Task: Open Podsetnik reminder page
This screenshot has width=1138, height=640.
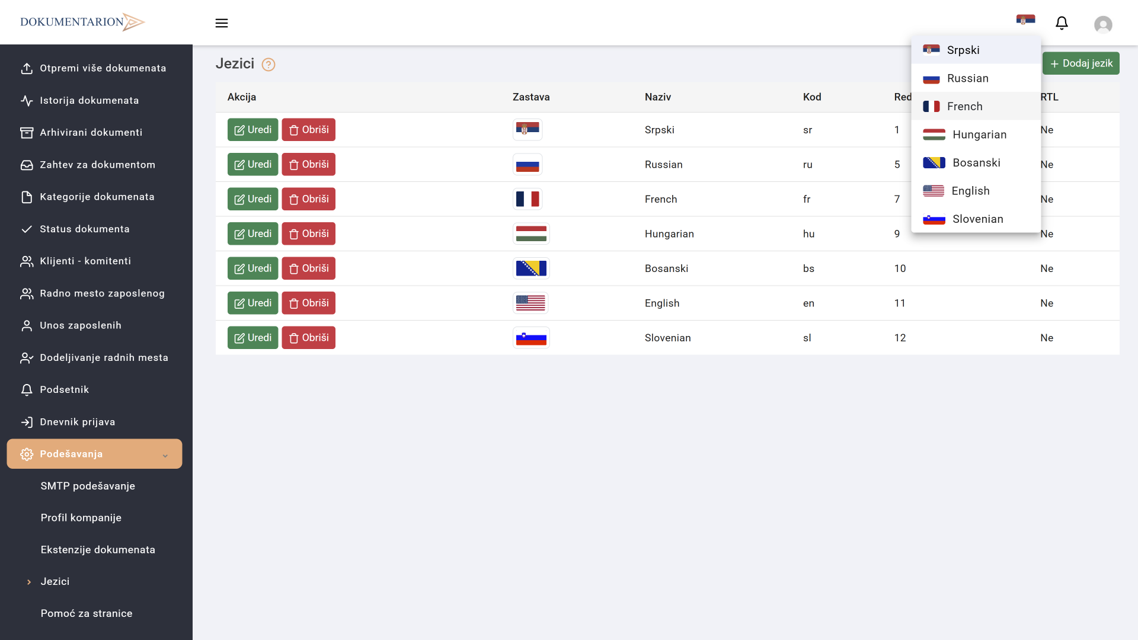Action: (x=64, y=389)
